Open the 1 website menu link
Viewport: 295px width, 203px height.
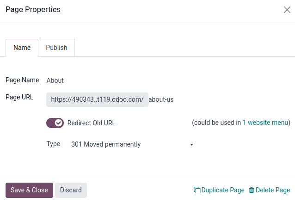click(265, 123)
